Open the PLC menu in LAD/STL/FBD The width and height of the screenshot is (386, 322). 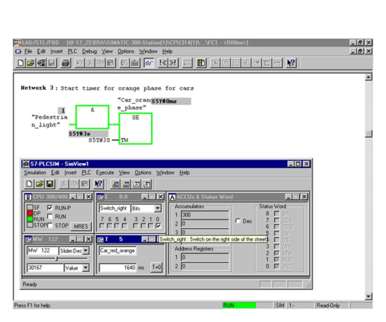(x=72, y=51)
